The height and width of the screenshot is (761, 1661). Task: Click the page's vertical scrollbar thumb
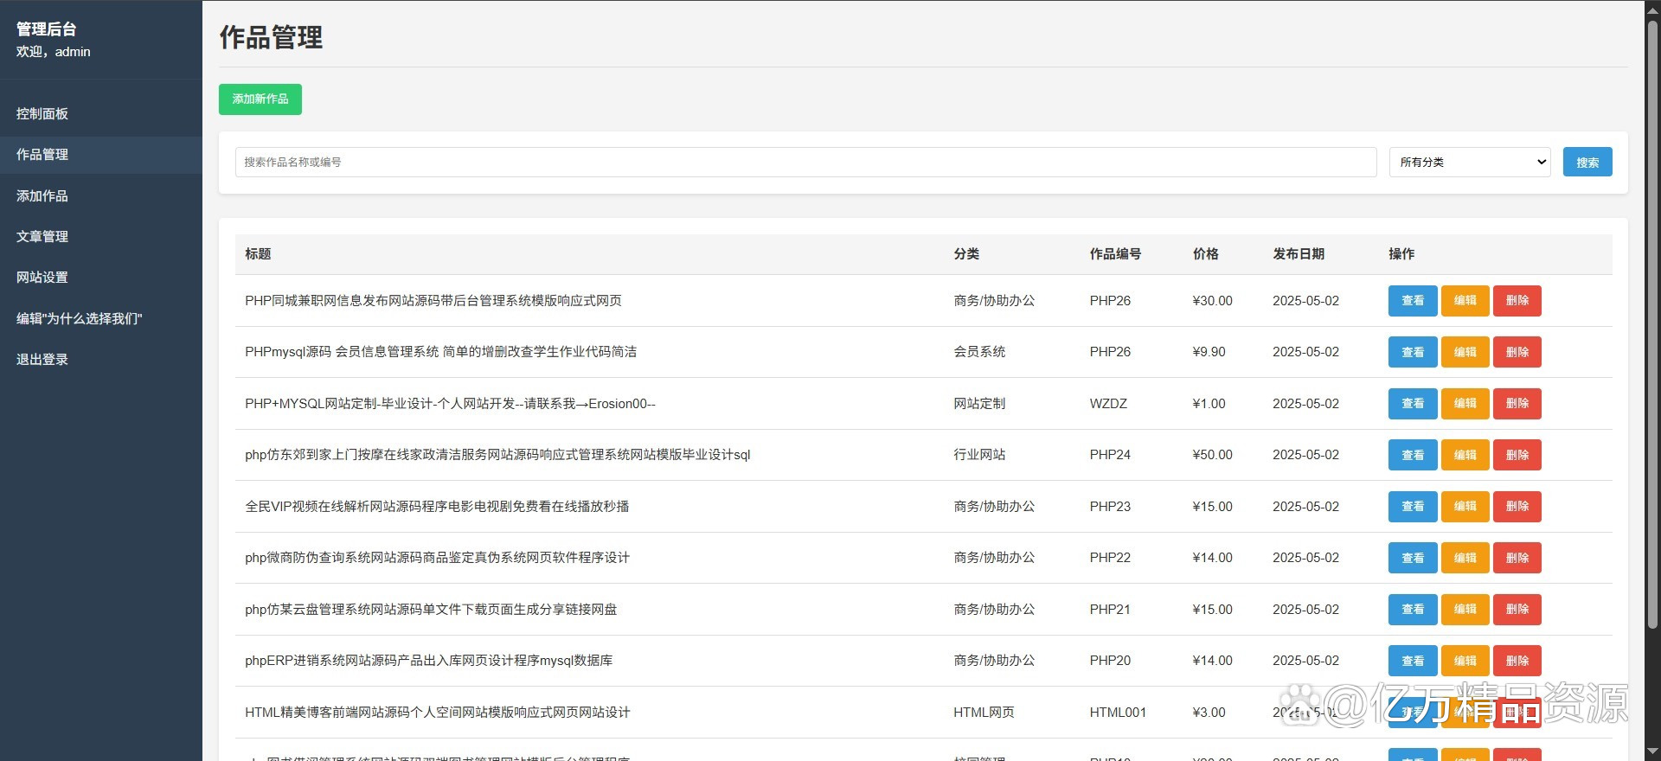click(1651, 324)
